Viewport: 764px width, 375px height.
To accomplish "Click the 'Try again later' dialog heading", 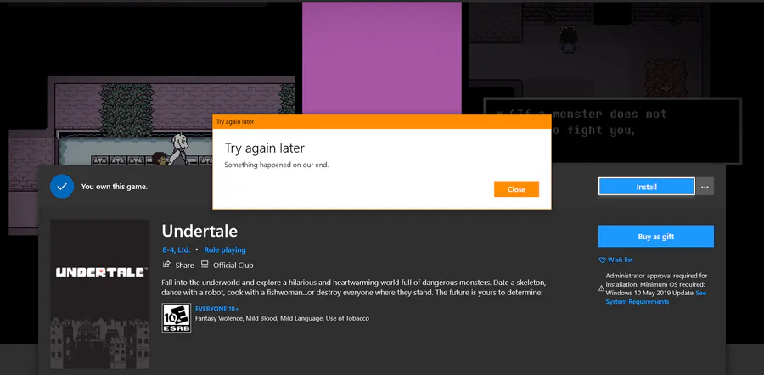I will (x=265, y=148).
